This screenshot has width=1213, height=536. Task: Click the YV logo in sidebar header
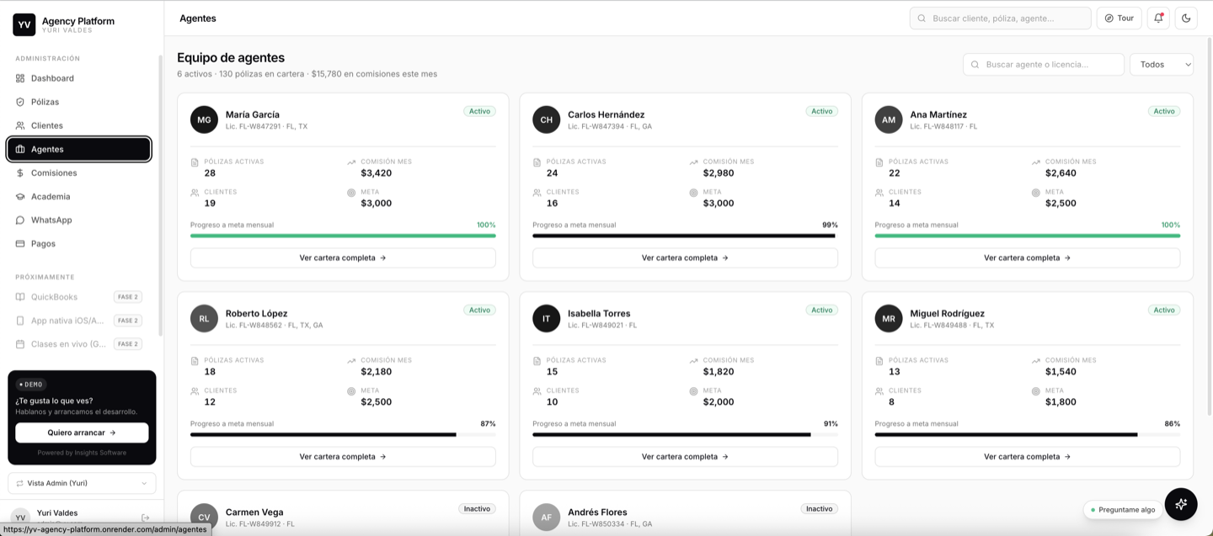[x=24, y=24]
